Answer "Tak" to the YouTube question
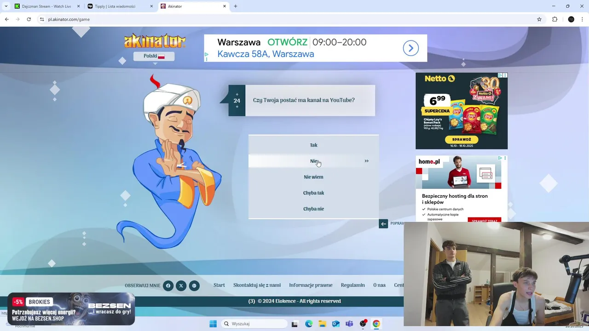Screen dimensions: 589x331 pyautogui.click(x=313, y=145)
